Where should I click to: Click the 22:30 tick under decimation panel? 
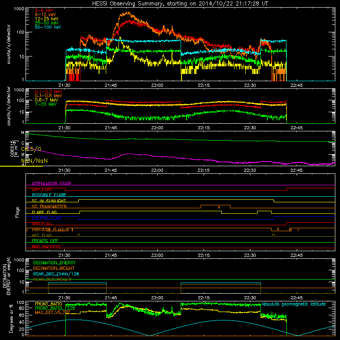click(250, 298)
